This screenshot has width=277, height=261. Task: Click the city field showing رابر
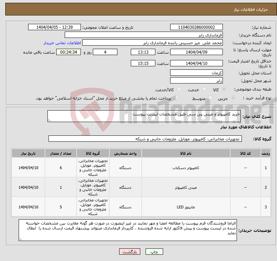coord(197,80)
